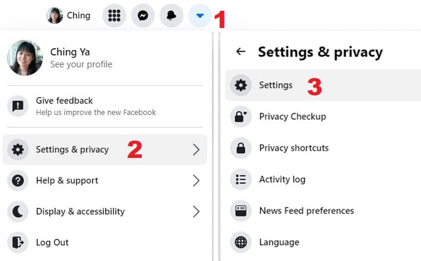Open the Messenger icon in top bar
The height and width of the screenshot is (261, 421).
[x=143, y=15]
